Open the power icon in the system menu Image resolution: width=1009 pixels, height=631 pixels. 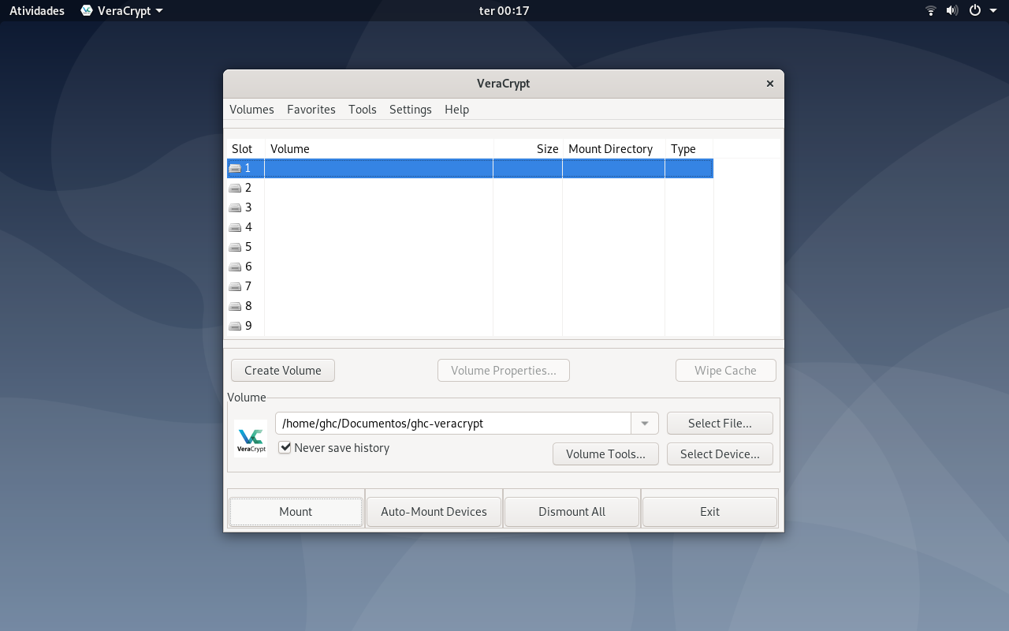coord(975,11)
